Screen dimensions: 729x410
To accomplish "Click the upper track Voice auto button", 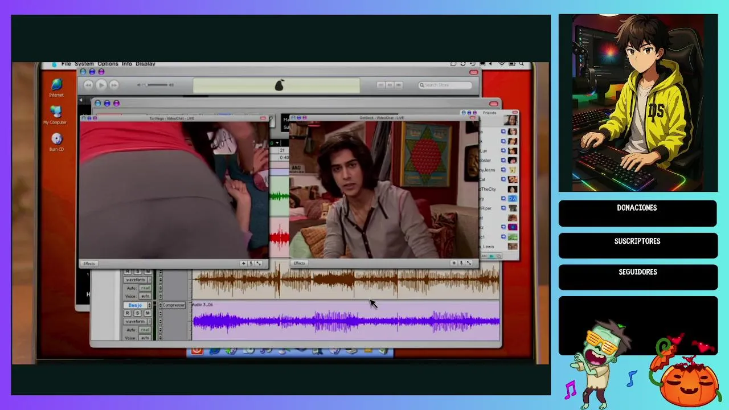I will pyautogui.click(x=145, y=296).
